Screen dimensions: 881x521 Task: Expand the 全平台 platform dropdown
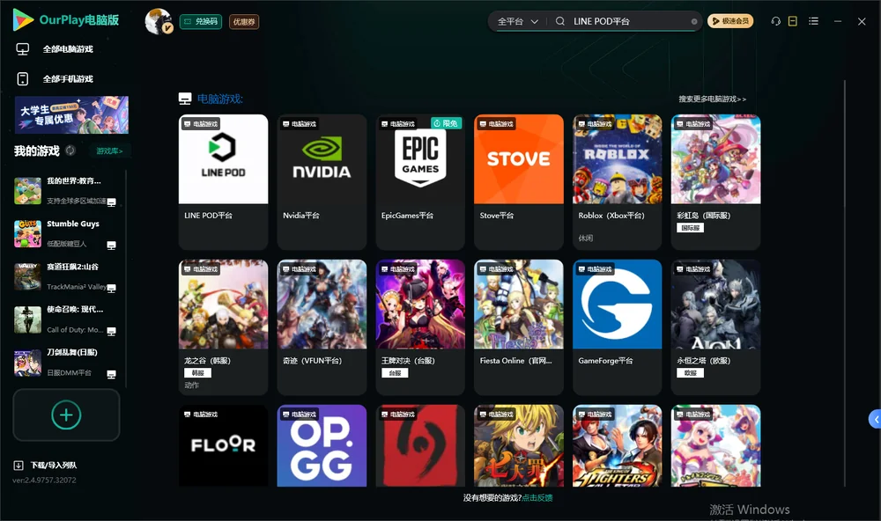coord(517,21)
